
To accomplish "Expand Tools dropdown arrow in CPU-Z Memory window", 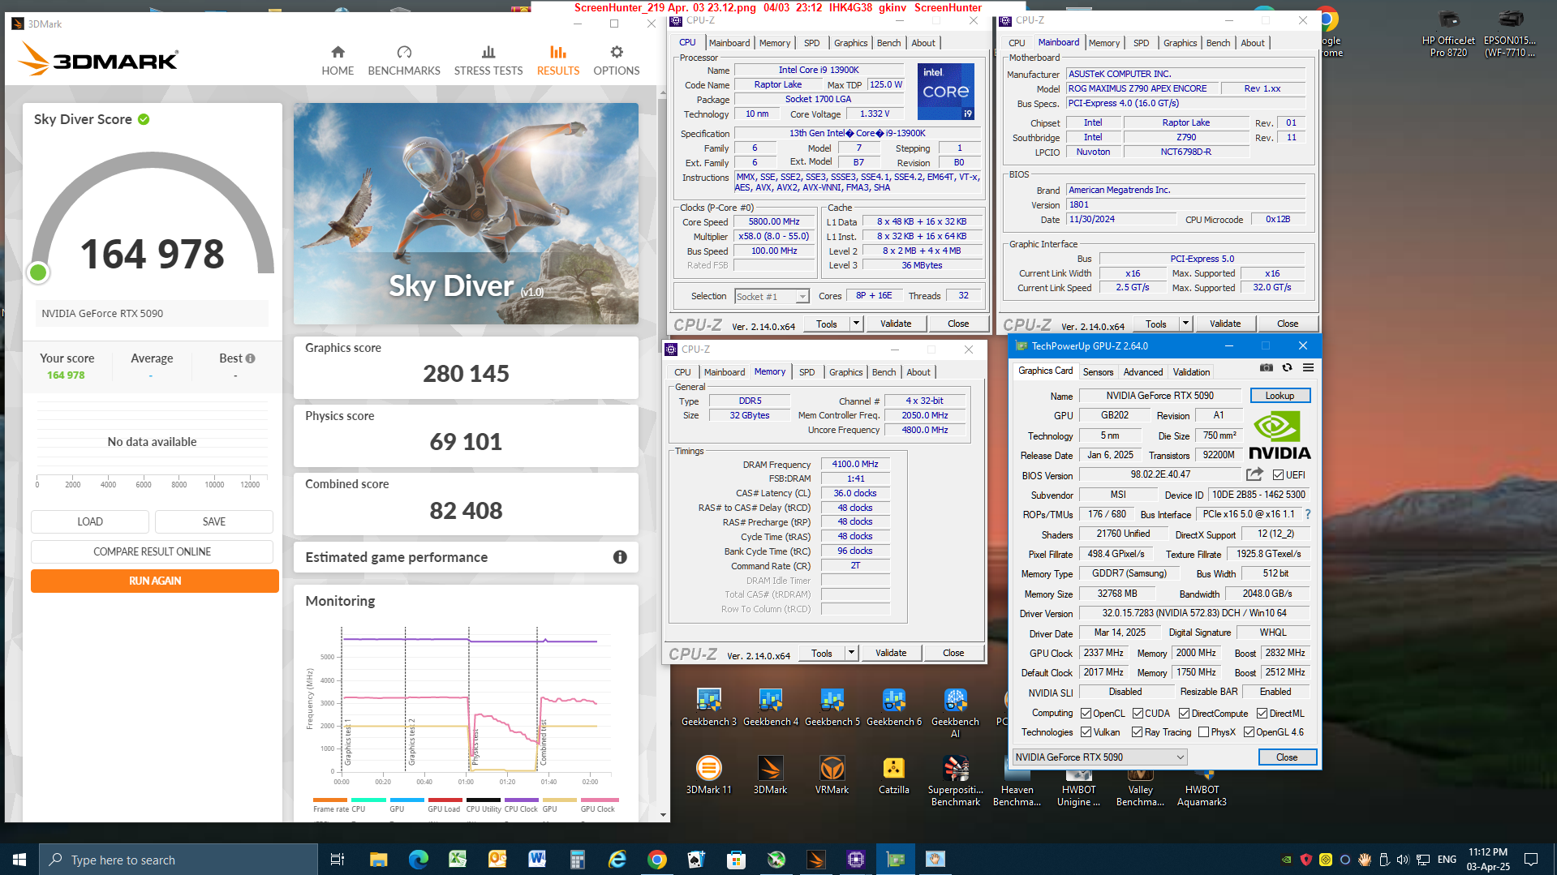I will [850, 653].
